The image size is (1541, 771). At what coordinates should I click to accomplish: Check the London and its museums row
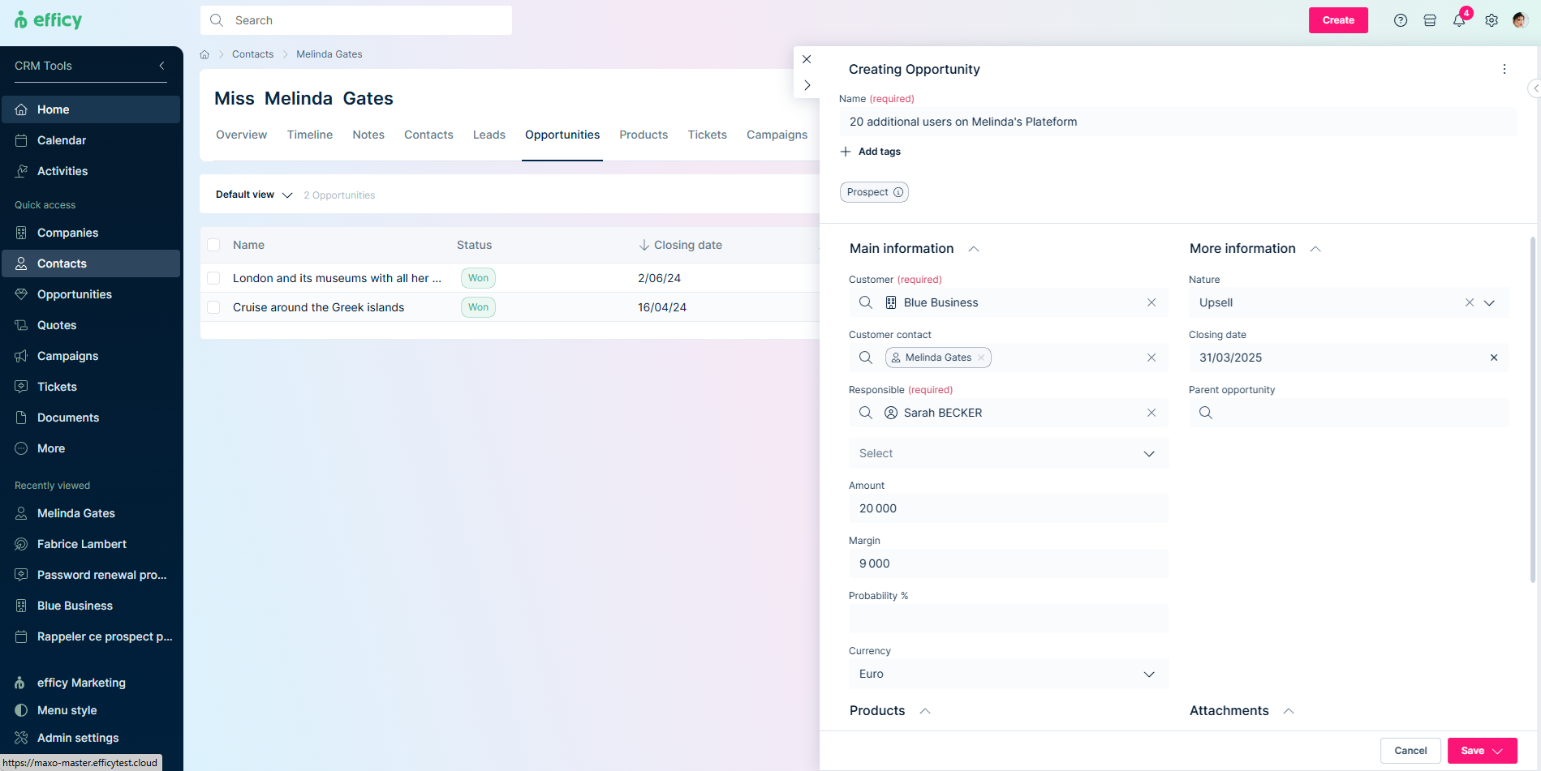[x=213, y=278]
